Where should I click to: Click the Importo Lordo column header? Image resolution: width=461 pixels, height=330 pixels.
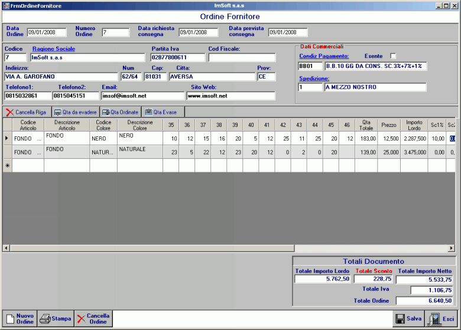coord(414,125)
